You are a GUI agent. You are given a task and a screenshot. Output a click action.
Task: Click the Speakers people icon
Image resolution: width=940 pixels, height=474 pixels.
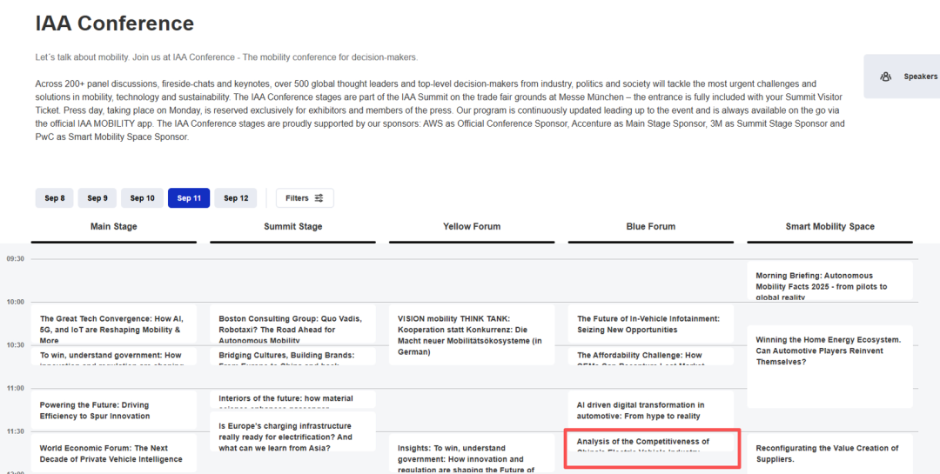pyautogui.click(x=885, y=77)
